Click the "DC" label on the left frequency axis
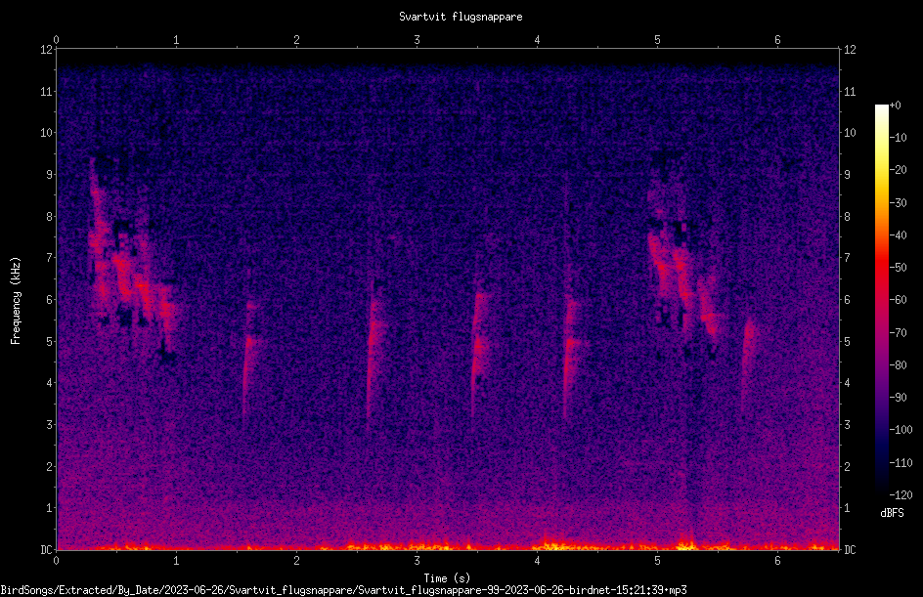The image size is (923, 597). point(46,550)
